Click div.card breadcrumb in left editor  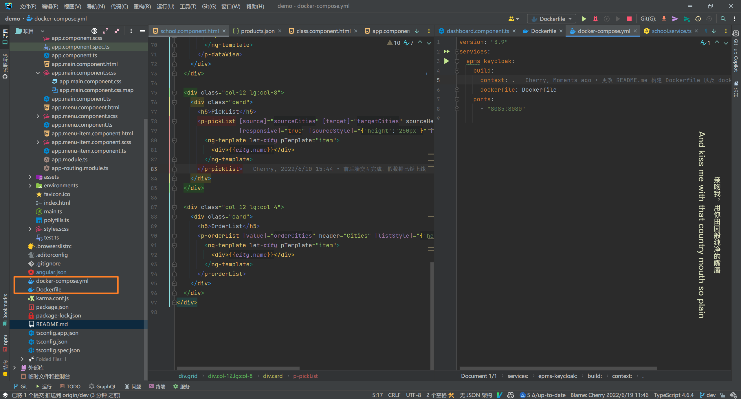273,376
